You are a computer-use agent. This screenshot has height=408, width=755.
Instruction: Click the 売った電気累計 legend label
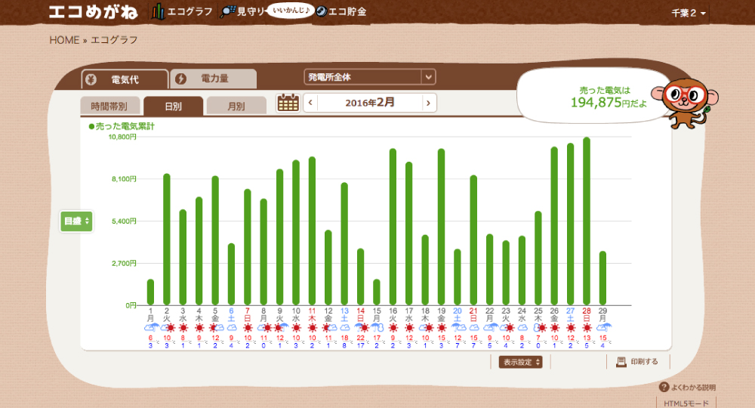tap(122, 126)
